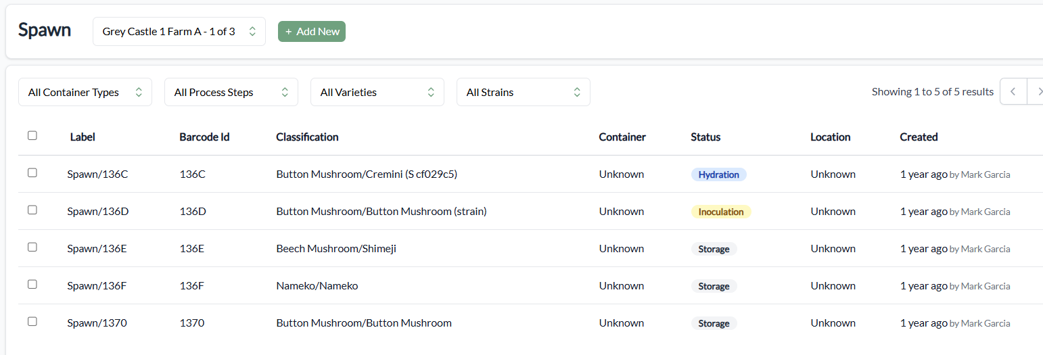Image resolution: width=1043 pixels, height=355 pixels.
Task: Click the Storage badge for Nameko row
Action: 714,286
